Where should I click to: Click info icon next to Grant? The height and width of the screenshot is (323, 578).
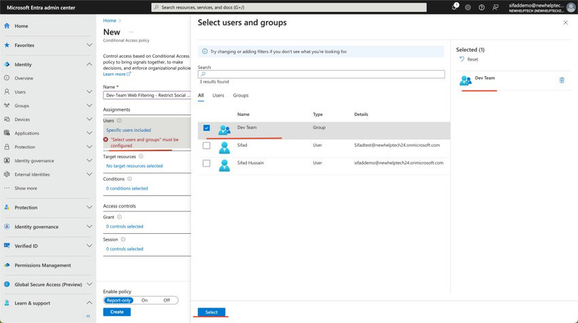(119, 217)
